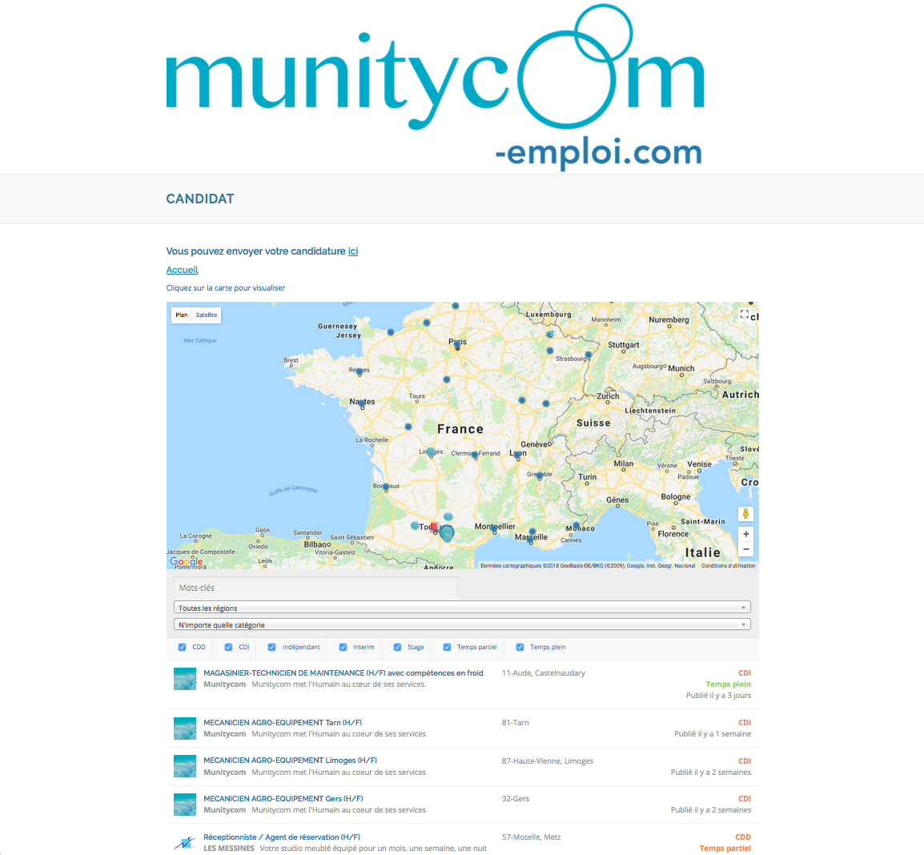
Task: Click the CANDIDAT heading
Action: coord(200,199)
